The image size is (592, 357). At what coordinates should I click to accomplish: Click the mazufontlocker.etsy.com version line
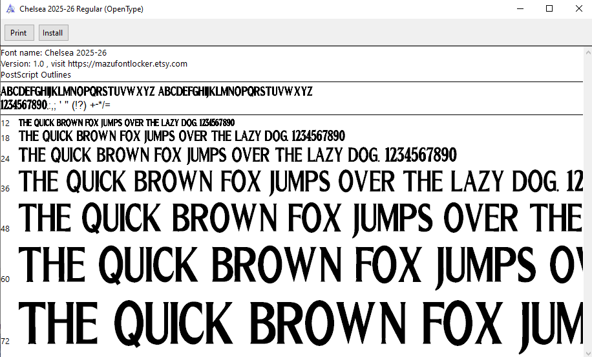tap(94, 63)
